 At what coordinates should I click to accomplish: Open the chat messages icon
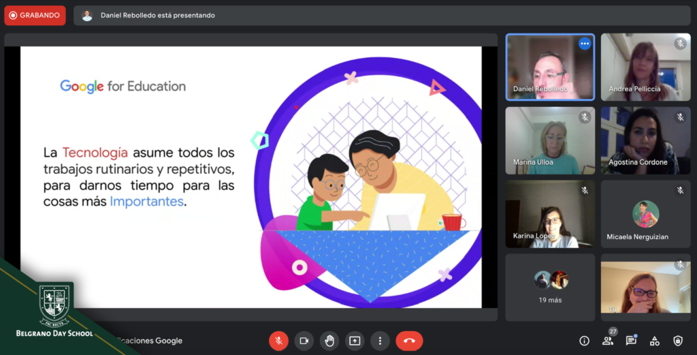(631, 341)
